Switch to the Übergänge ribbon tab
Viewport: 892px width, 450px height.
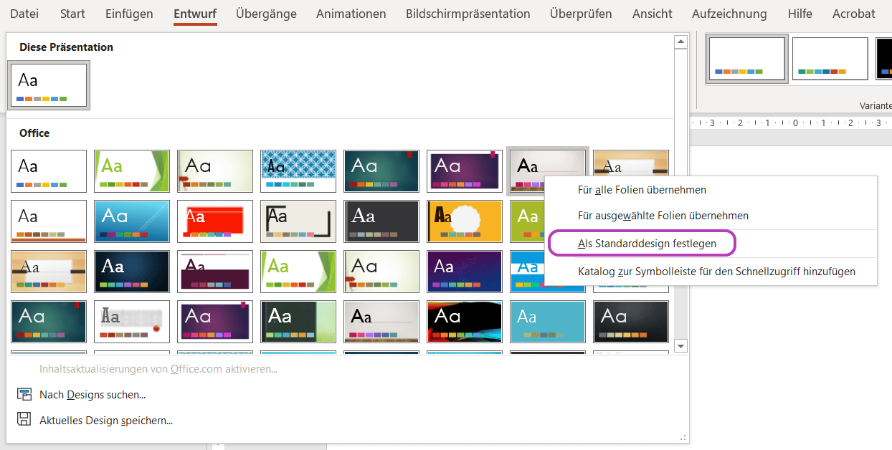pos(265,13)
